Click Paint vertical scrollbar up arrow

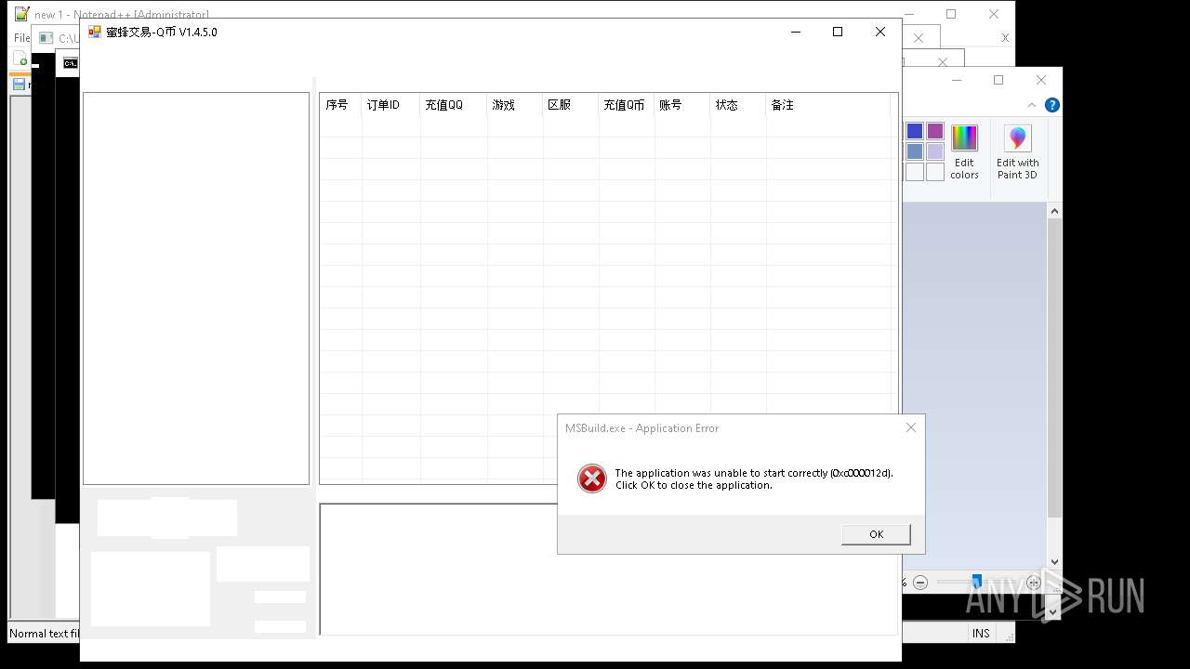tap(1054, 212)
